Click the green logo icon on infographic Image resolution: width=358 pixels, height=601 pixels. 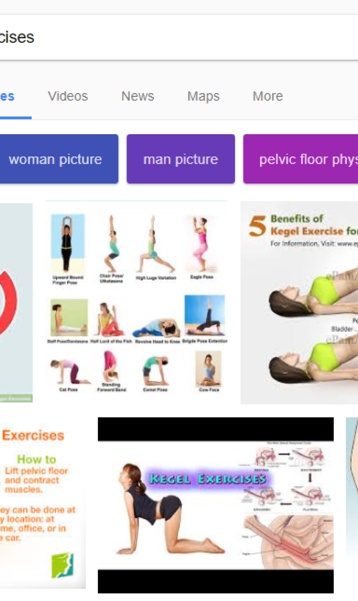[63, 565]
